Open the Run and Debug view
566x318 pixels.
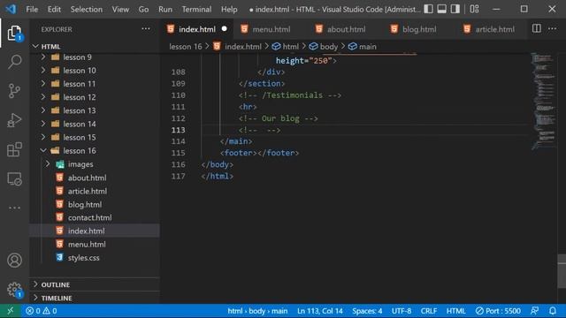[x=14, y=120]
